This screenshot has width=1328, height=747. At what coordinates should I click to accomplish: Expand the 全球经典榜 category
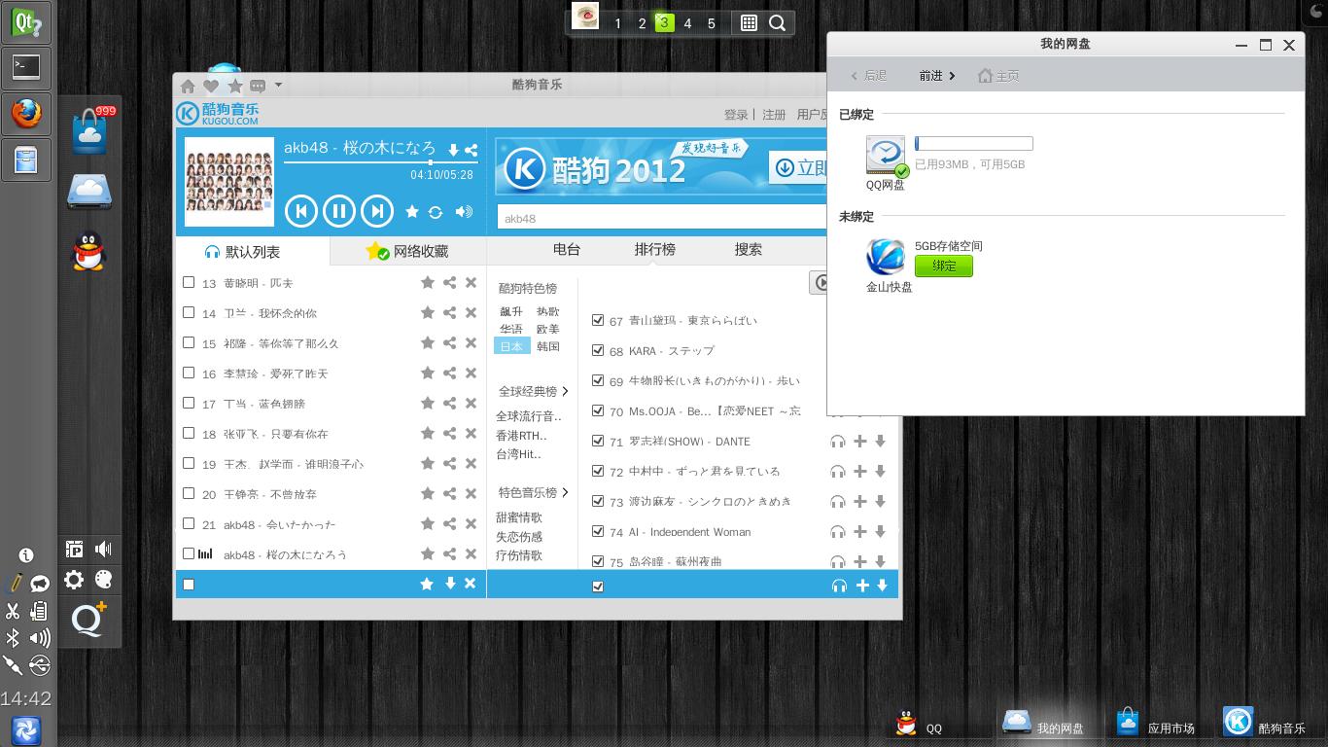click(x=533, y=391)
